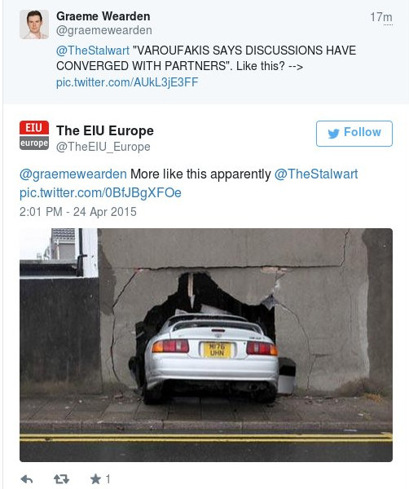Screen dimensions: 409x489
Task: Open the 17m timestamp link
Action: click(381, 17)
